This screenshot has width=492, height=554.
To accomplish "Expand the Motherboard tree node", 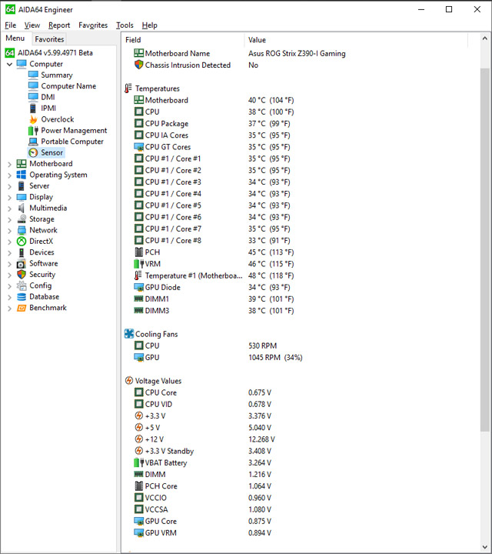I will pyautogui.click(x=9, y=164).
